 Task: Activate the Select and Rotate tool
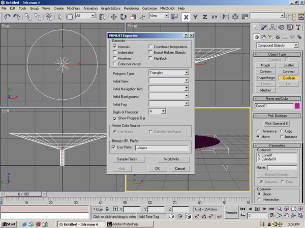pos(123,17)
